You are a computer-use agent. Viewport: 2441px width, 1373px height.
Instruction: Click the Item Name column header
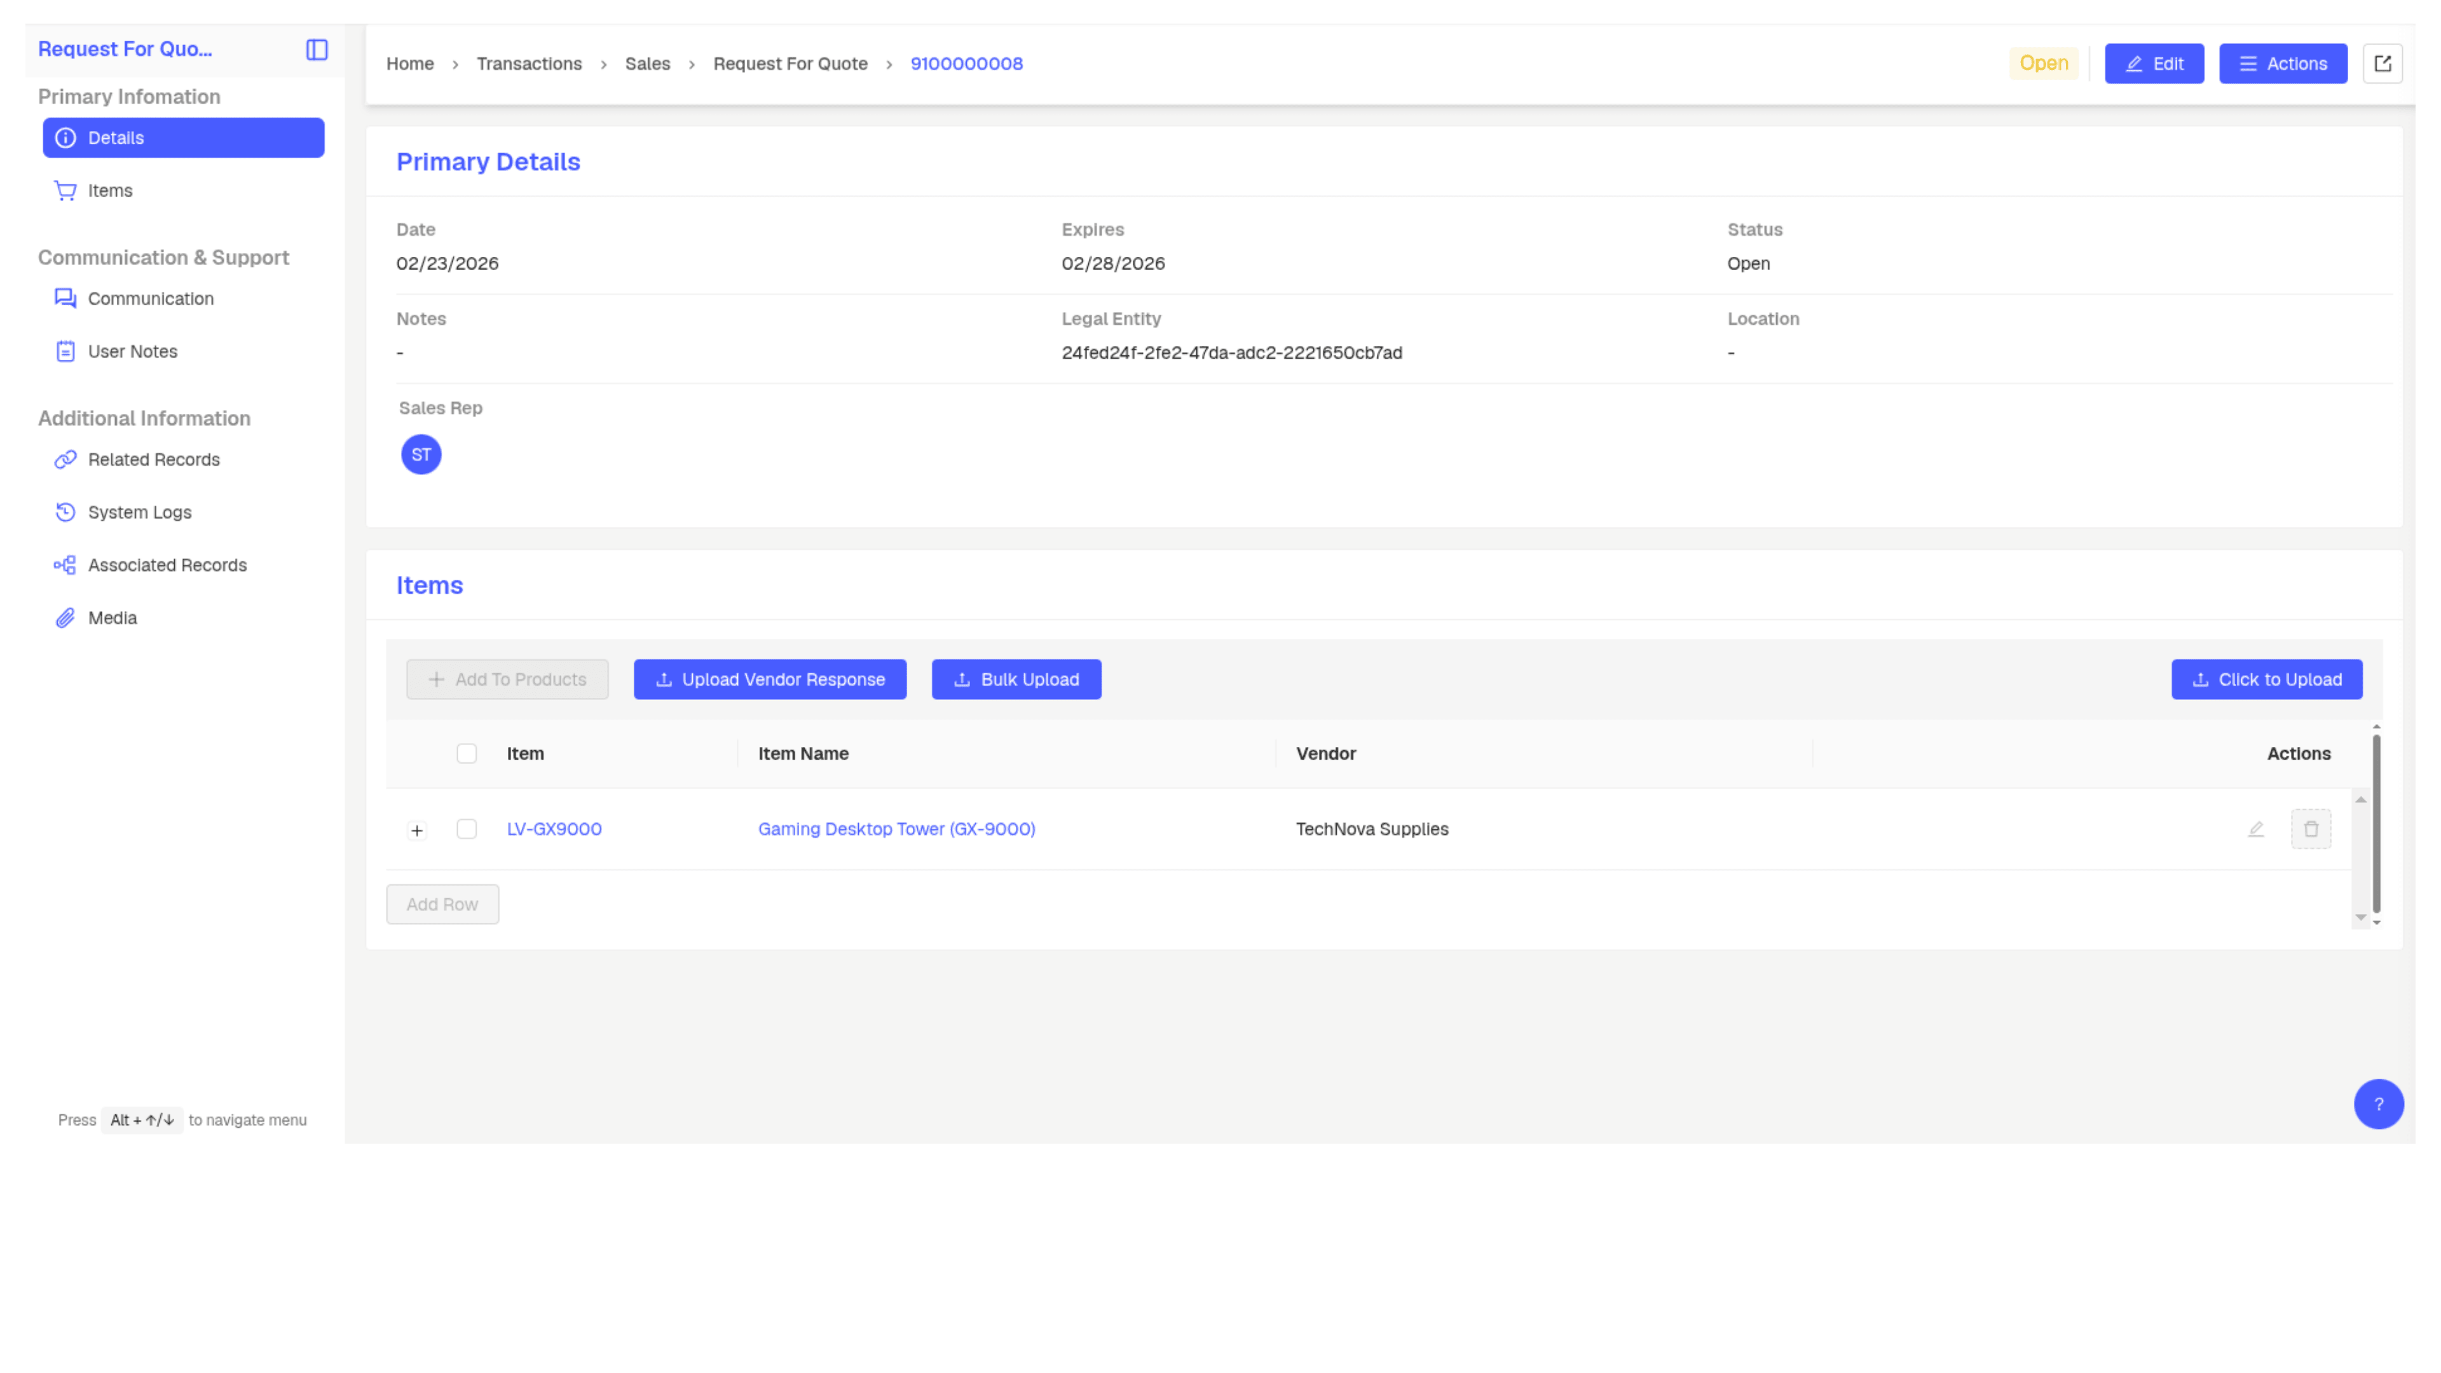(x=803, y=753)
